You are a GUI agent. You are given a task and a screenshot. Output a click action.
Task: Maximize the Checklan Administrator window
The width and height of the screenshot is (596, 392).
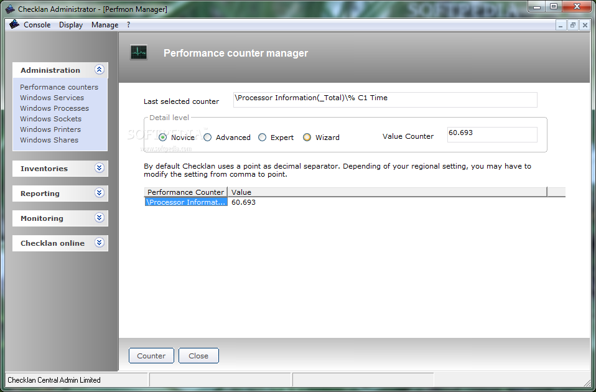point(554,6)
